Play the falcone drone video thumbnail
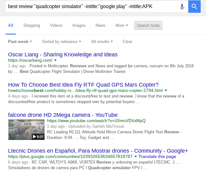 pos(26,130)
